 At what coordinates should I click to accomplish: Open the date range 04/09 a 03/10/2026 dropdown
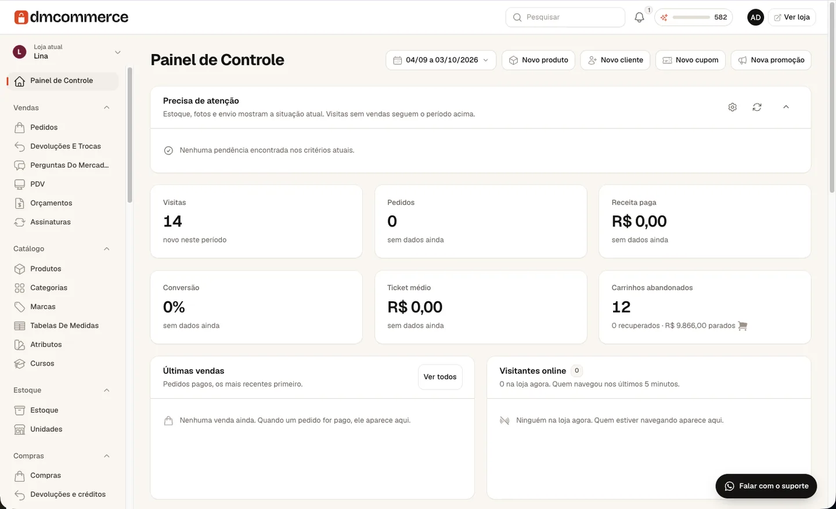pos(441,60)
